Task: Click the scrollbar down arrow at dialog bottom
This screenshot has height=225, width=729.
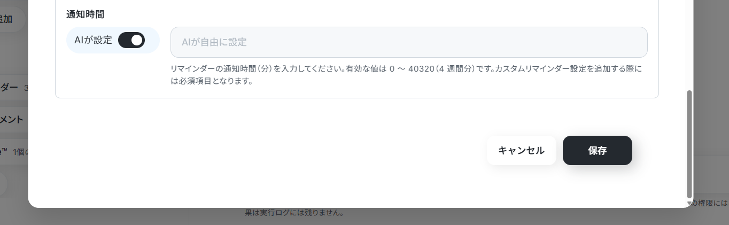Action: pyautogui.click(x=689, y=203)
